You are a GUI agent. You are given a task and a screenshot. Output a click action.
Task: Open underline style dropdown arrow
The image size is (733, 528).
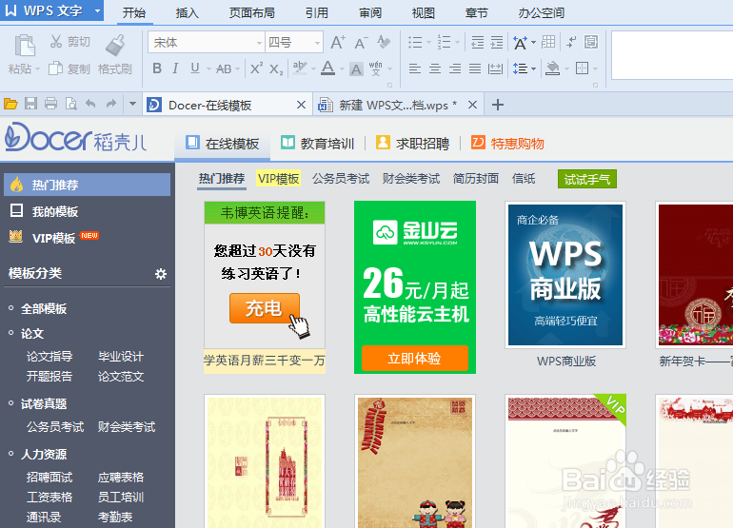pos(208,69)
